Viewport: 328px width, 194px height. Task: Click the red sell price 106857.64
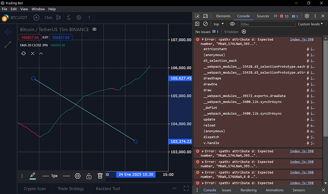click(30, 38)
